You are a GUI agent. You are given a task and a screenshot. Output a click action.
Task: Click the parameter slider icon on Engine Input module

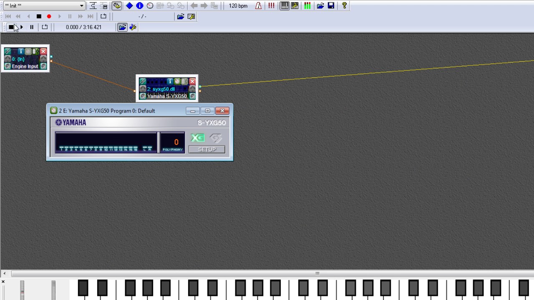coord(35,51)
